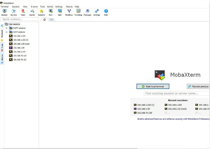210x149 pixels.
Task: Collapse the sidebar with double chevron
Action: pos(2,26)
